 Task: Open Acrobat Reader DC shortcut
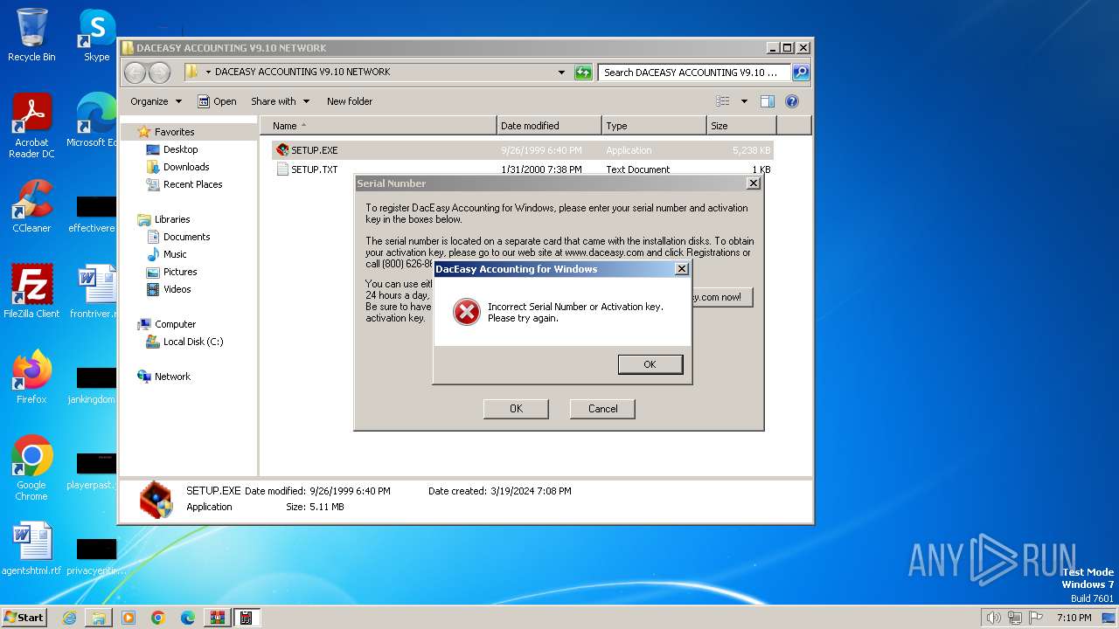click(31, 126)
